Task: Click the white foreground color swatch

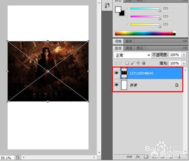Action: (118, 9)
